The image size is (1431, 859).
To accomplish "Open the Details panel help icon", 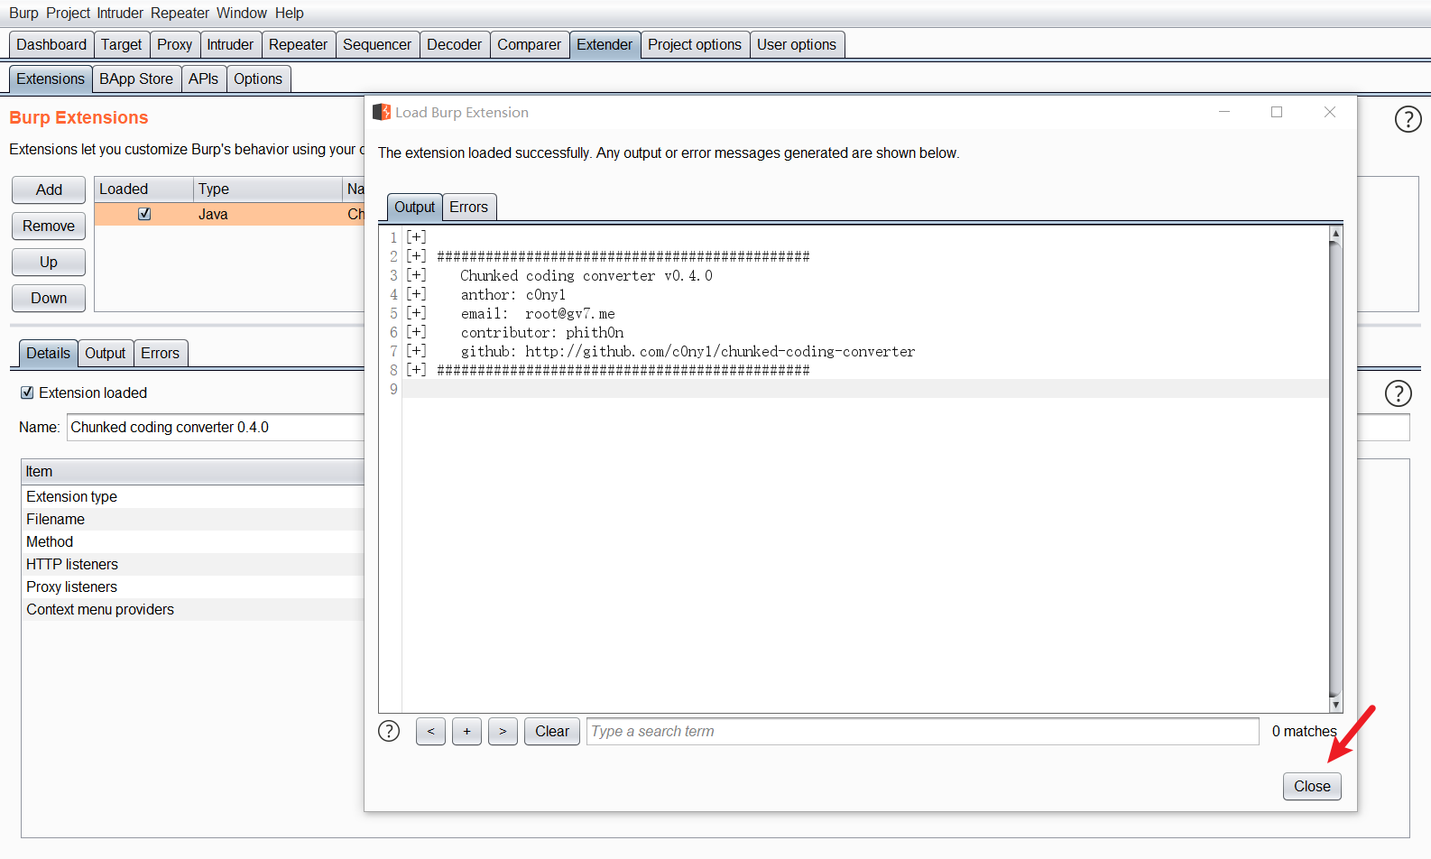I will click(1398, 393).
